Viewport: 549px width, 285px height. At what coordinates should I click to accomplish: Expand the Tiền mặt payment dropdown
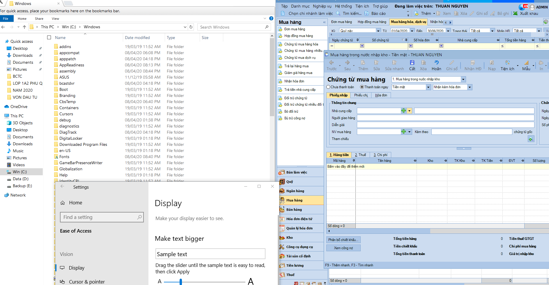[428, 87]
